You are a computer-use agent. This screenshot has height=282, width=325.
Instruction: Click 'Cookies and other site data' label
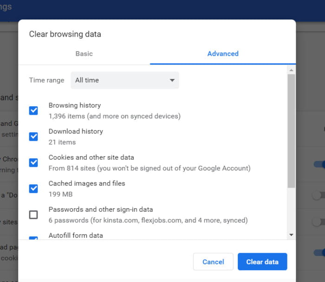coord(91,157)
